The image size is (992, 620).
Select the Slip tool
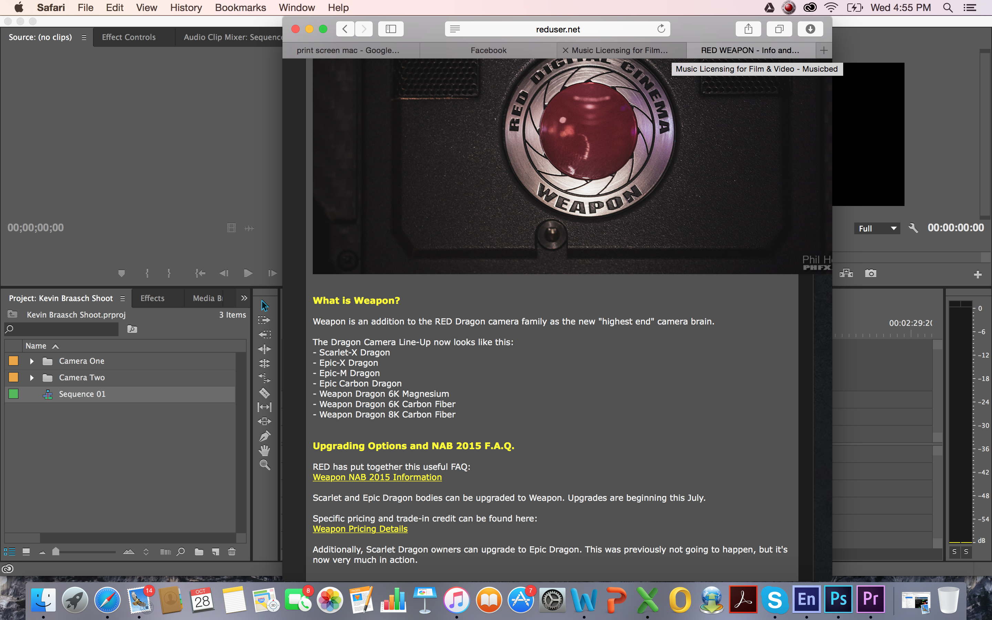coord(265,407)
